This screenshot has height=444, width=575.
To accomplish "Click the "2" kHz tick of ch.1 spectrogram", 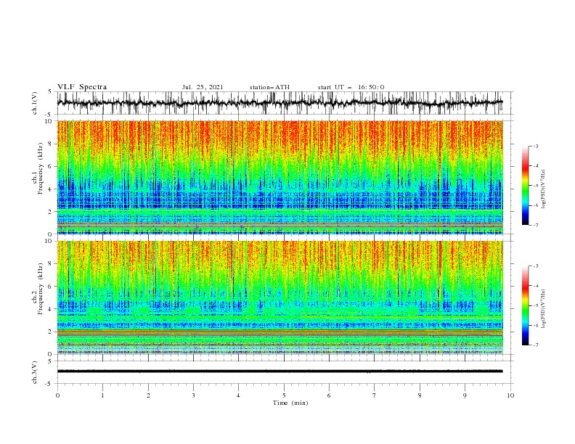I will 51,211.
